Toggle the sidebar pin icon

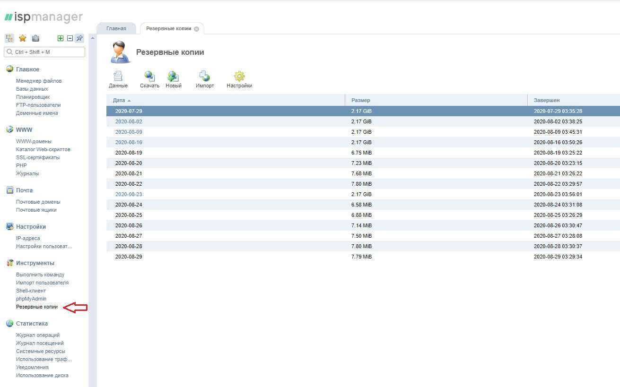pyautogui.click(x=79, y=39)
